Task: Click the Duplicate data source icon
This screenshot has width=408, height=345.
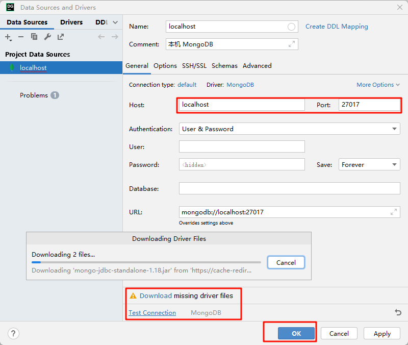Action: 34,37
